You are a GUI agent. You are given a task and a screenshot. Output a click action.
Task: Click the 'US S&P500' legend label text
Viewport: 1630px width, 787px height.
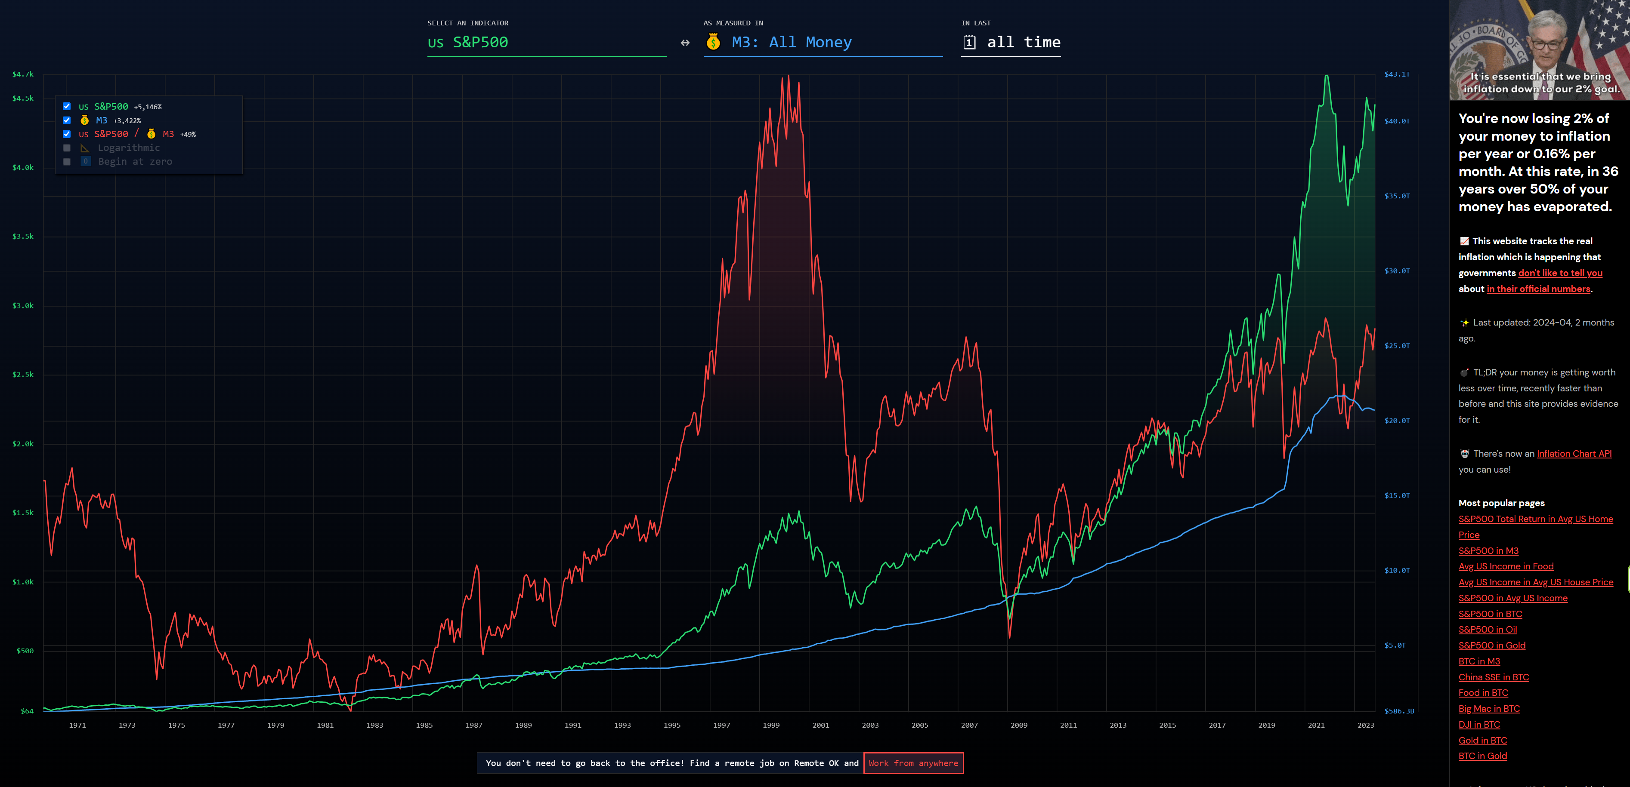click(x=103, y=106)
